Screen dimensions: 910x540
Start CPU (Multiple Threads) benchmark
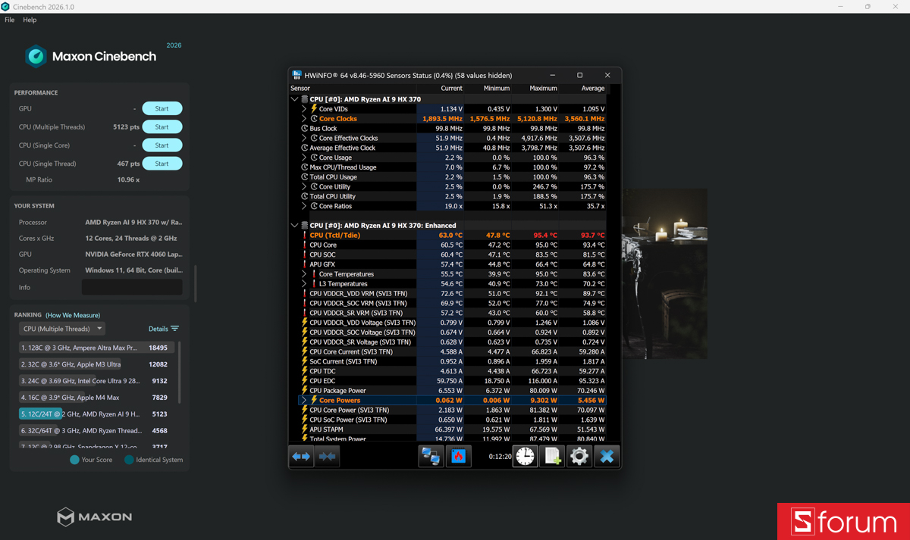(162, 126)
